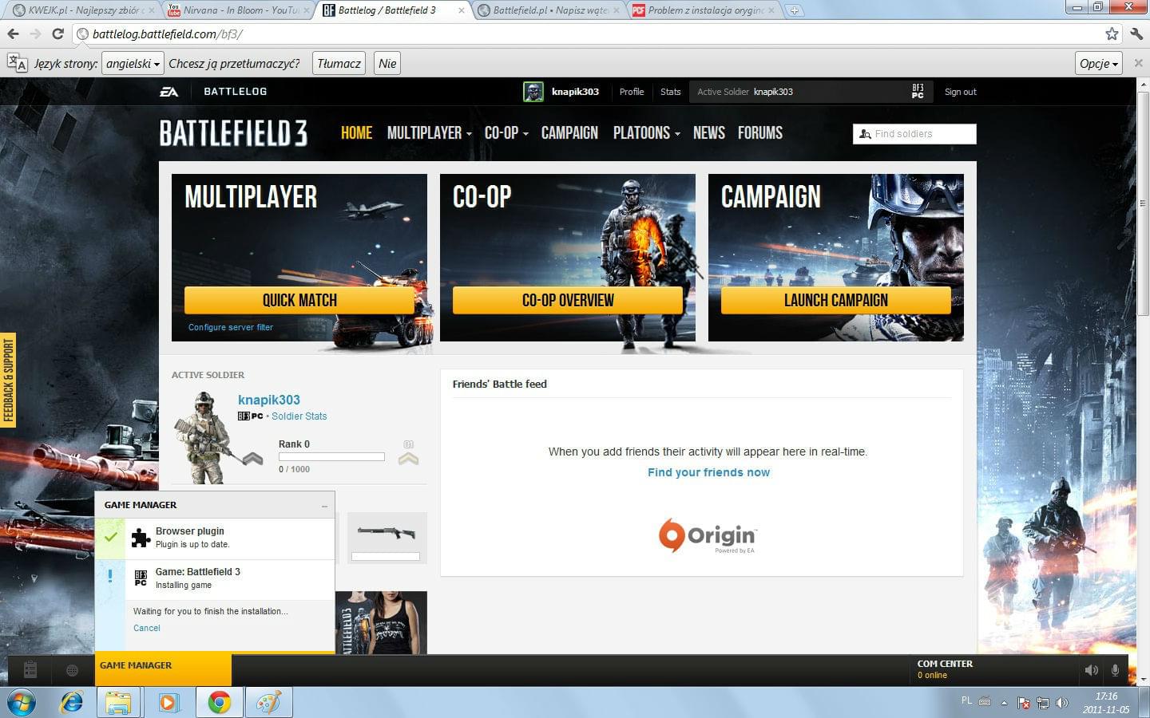Open Paint from the taskbar

pos(269,703)
